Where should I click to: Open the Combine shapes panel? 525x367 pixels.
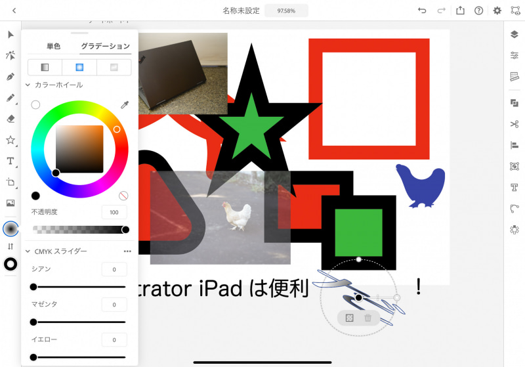[x=514, y=103]
